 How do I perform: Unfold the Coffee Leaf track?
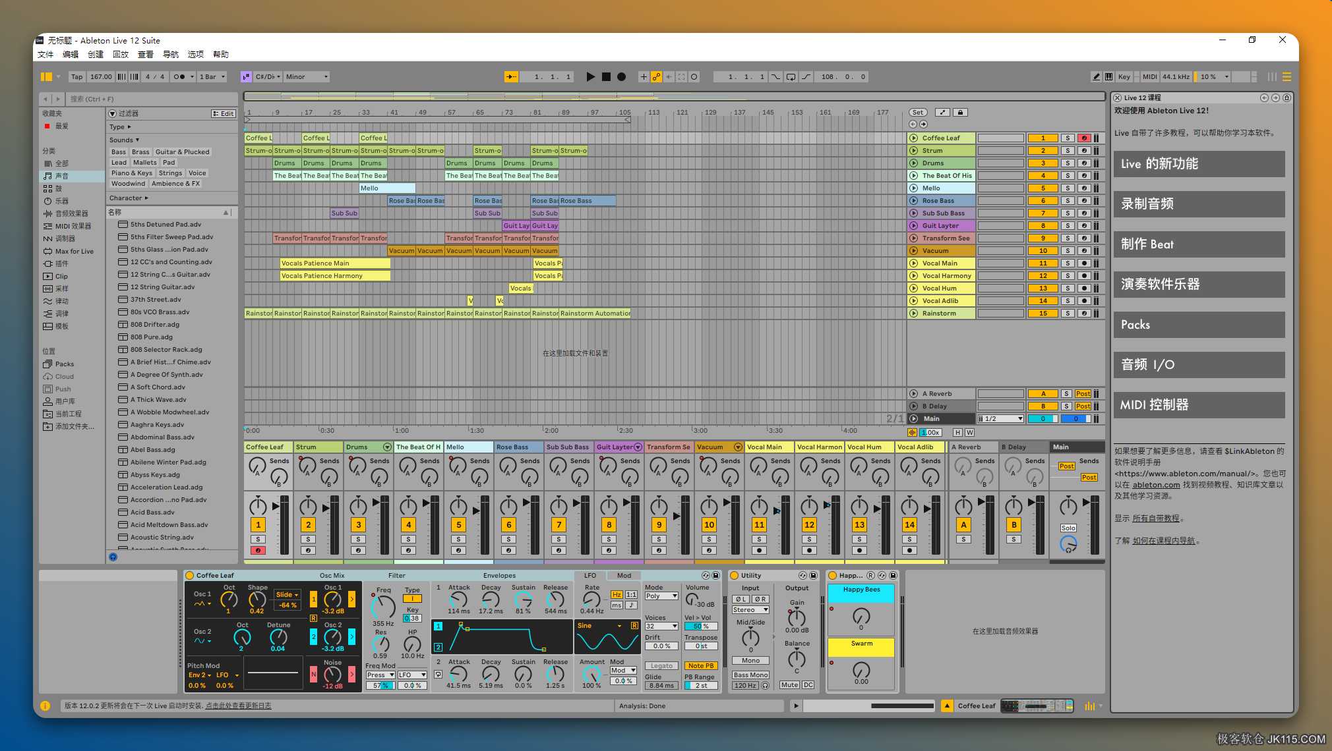coord(914,138)
